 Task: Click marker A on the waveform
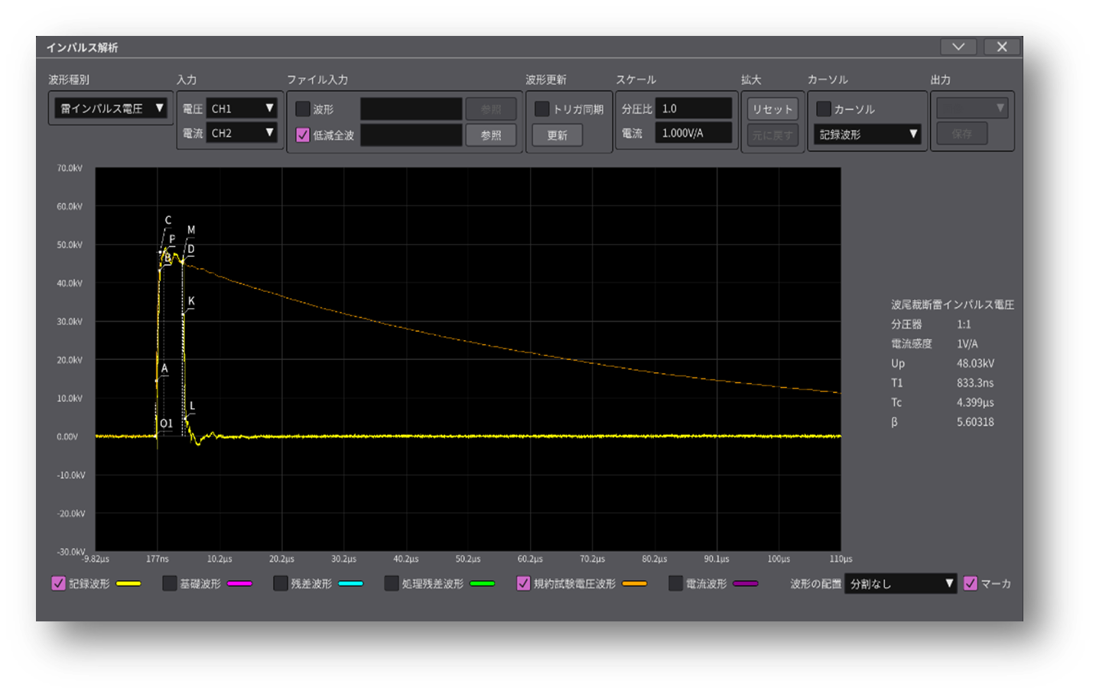click(164, 368)
